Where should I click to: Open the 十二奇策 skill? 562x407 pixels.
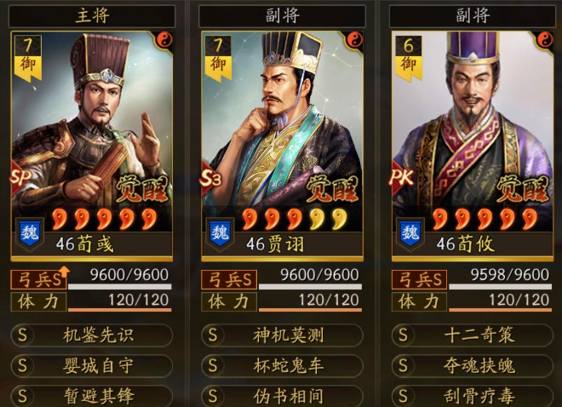(x=473, y=335)
